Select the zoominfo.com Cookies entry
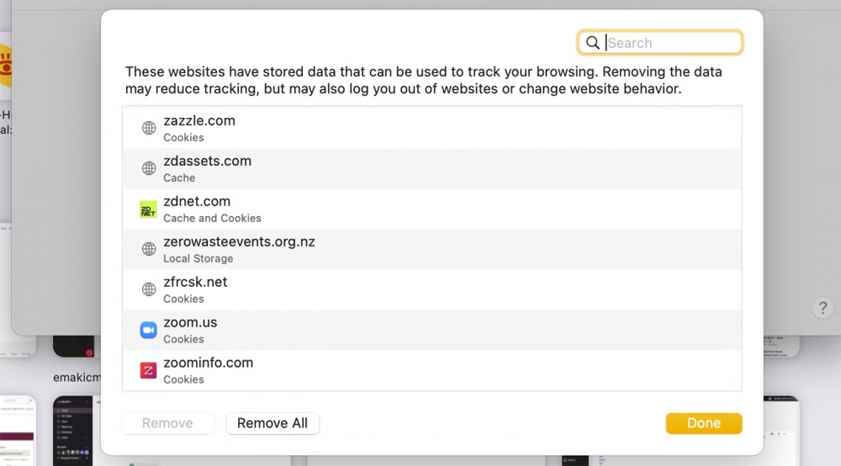Image resolution: width=841 pixels, height=466 pixels. (420, 371)
